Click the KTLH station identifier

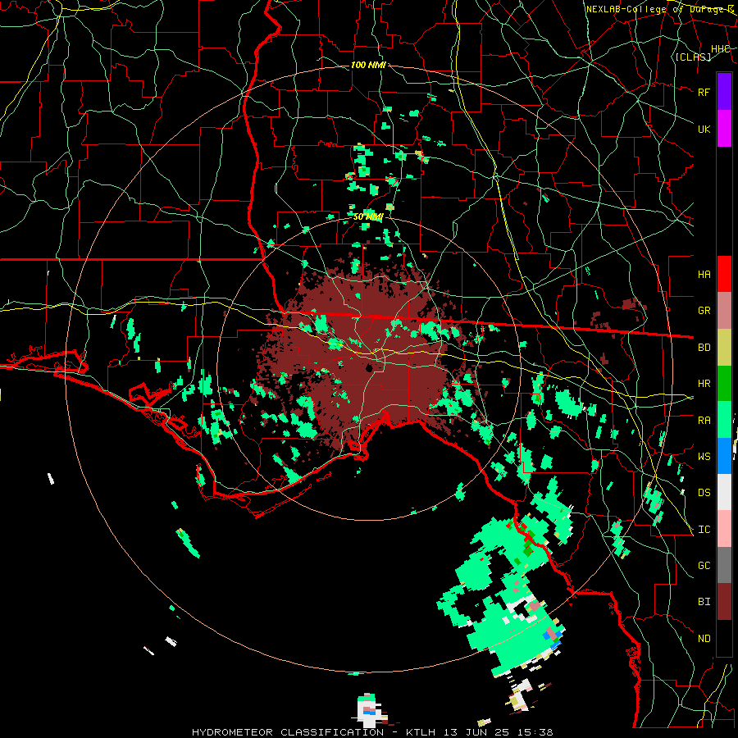(421, 732)
